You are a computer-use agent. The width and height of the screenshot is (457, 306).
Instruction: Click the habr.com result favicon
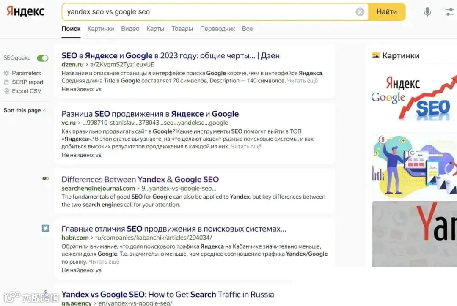45,228
